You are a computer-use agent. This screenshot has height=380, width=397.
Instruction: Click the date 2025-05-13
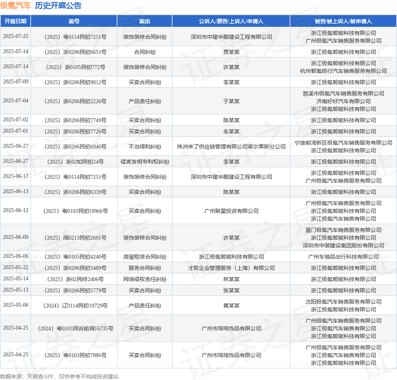[x=16, y=290]
